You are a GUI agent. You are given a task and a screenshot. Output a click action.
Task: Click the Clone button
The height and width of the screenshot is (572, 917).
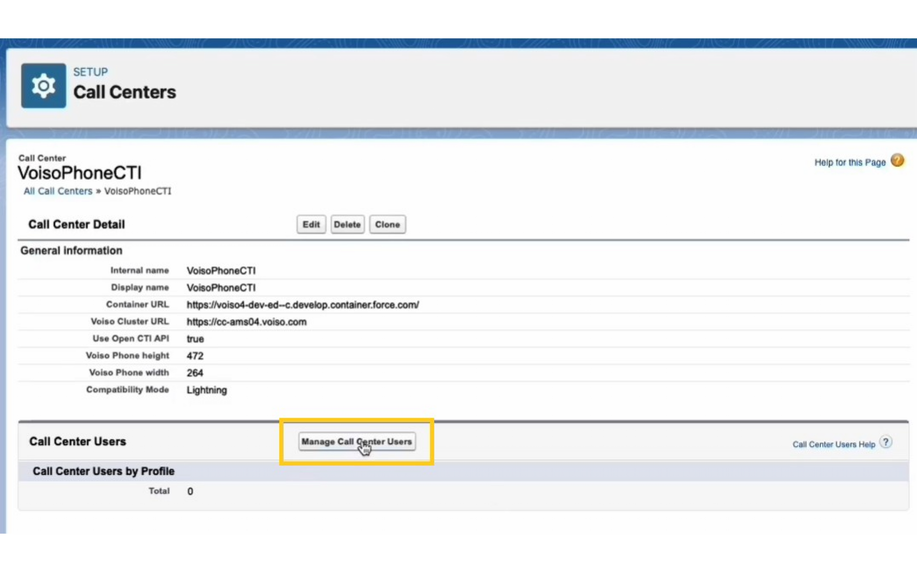point(387,225)
